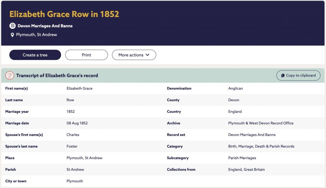Image resolution: width=326 pixels, height=188 pixels.
Task: Click the Transcript of Elizabeth Grace's record heading
Action: click(x=57, y=75)
